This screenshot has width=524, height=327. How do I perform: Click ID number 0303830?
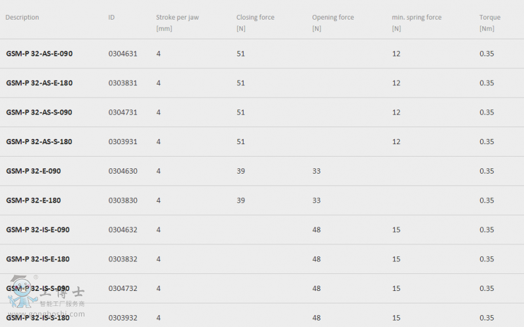point(122,201)
